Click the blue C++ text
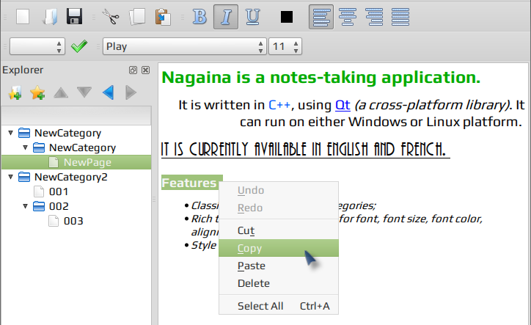The image size is (531, 325). tap(279, 105)
